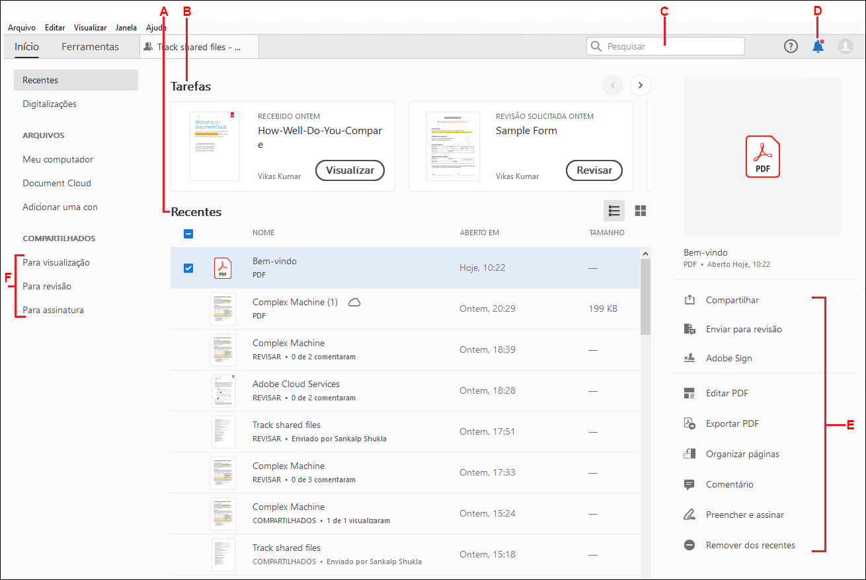Click inside the Pesquisar search field
The height and width of the screenshot is (580, 866).
664,46
